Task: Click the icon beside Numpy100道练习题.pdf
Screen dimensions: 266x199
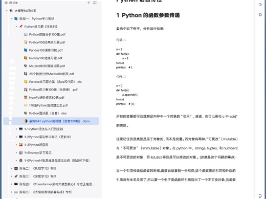Action: [26, 58]
